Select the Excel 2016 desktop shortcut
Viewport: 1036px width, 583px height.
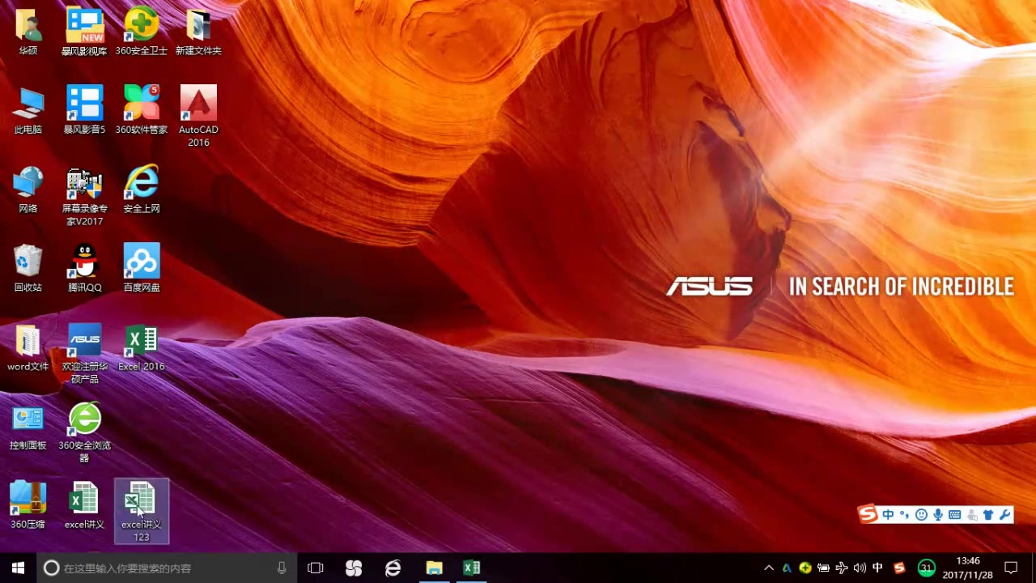pos(142,348)
